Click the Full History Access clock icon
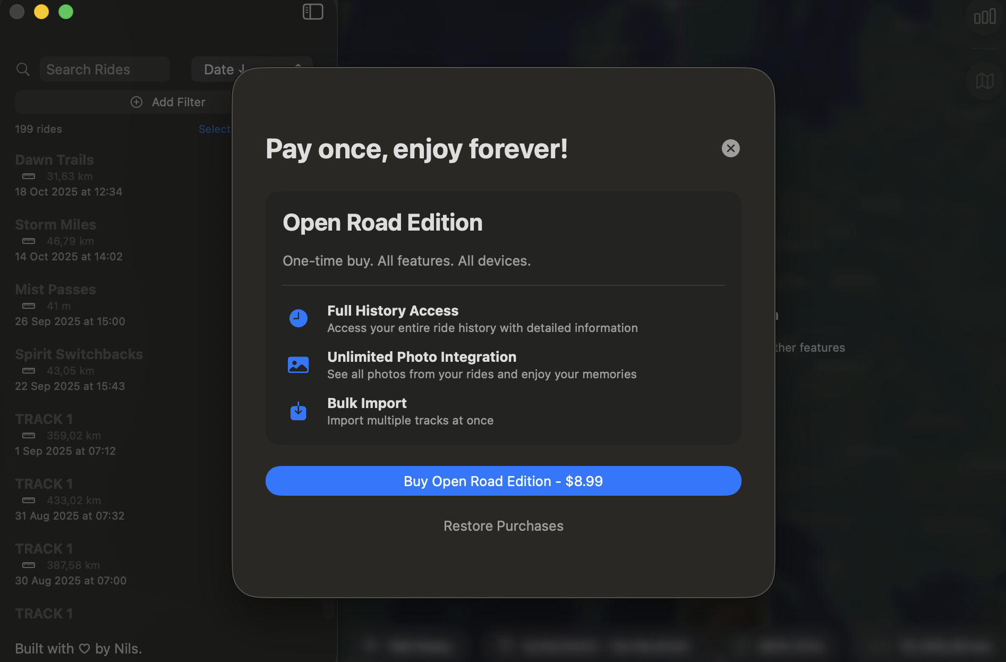 pos(299,318)
